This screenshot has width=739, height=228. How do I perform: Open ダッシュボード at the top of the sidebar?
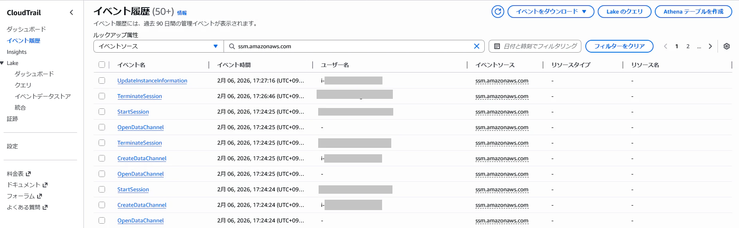tap(26, 29)
